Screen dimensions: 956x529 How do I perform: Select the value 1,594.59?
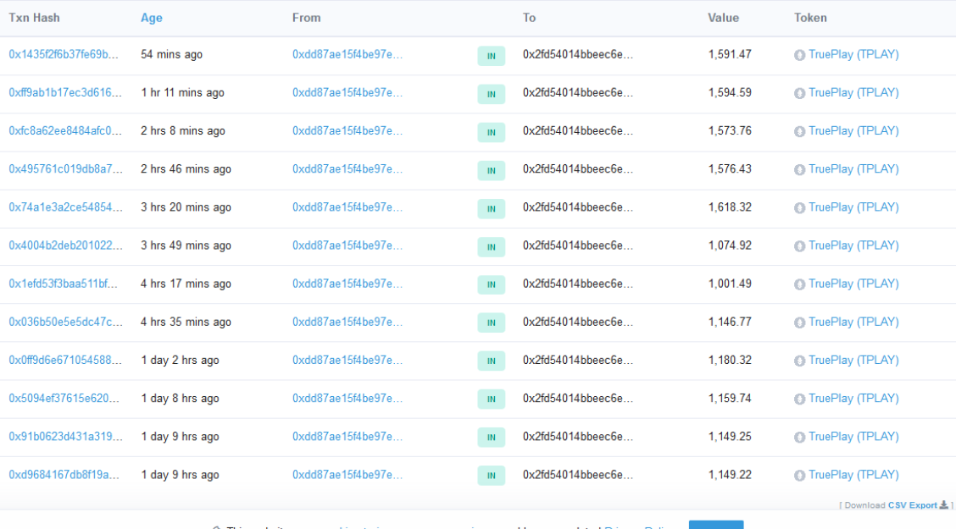coord(730,92)
